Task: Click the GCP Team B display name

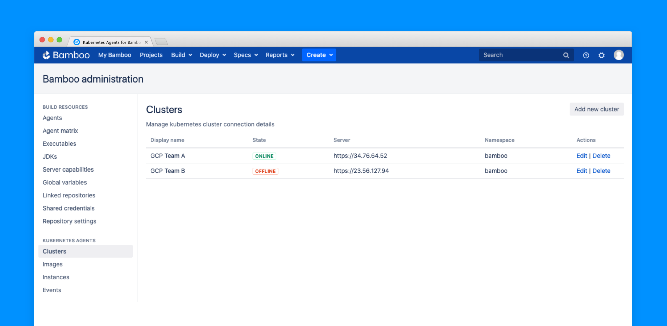Action: tap(167, 171)
